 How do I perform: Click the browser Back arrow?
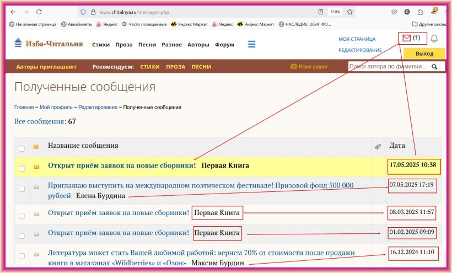[13, 12]
